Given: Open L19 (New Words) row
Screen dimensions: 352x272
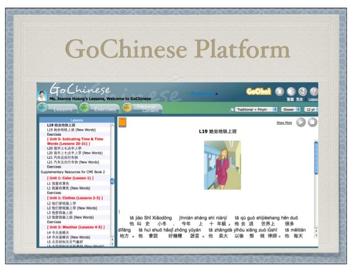Looking at the screenshot, I should (71, 130).
